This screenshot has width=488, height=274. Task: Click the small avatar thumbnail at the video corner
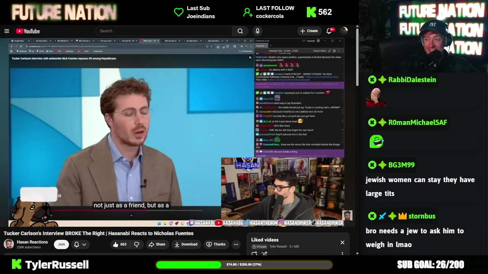[347, 215]
